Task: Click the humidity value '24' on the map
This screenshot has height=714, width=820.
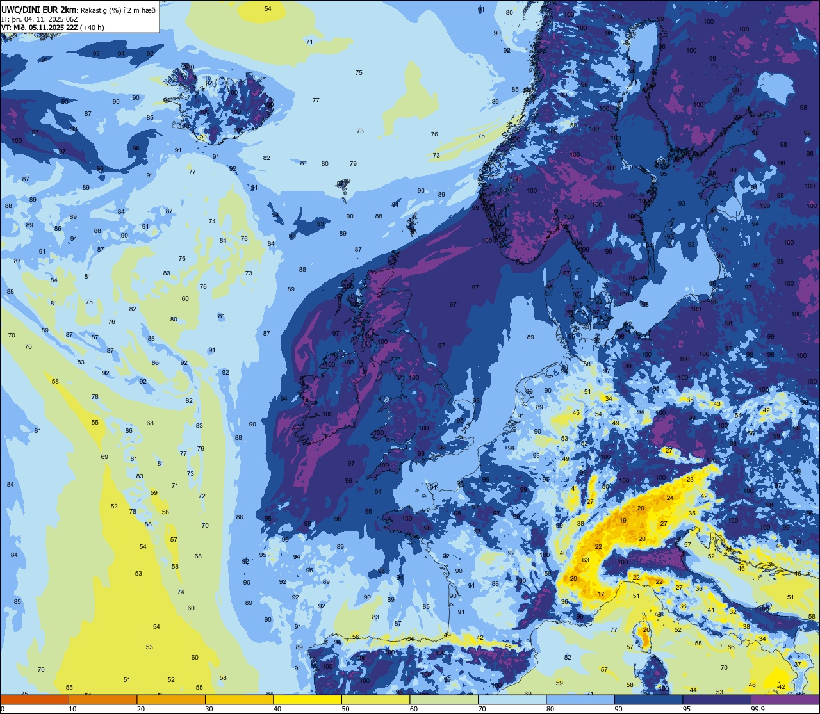Action: (670, 498)
